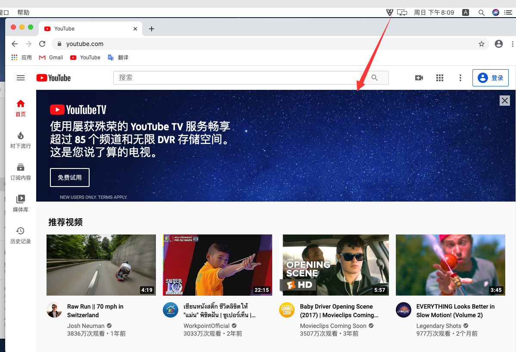This screenshot has height=352, width=516.
Task: Open the create video camera icon
Action: (419, 78)
